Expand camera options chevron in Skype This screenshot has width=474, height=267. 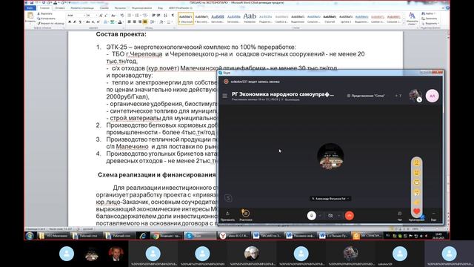click(x=339, y=216)
